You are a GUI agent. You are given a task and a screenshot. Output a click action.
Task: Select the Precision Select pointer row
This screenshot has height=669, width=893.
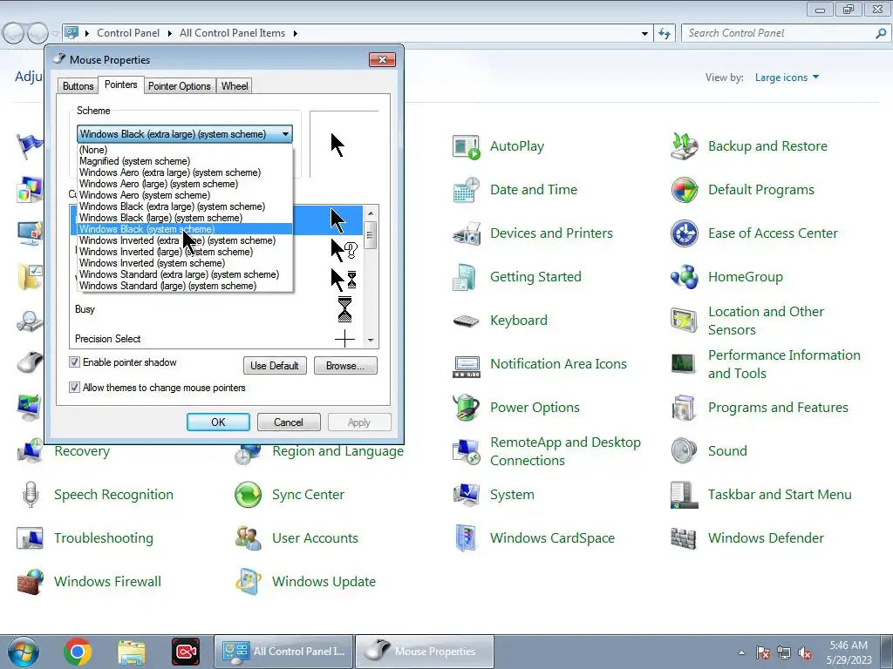(216, 339)
